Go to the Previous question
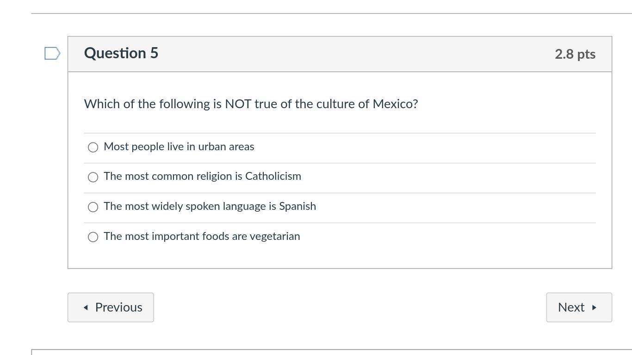Screen dimensions: 632x355 pyautogui.click(x=111, y=307)
